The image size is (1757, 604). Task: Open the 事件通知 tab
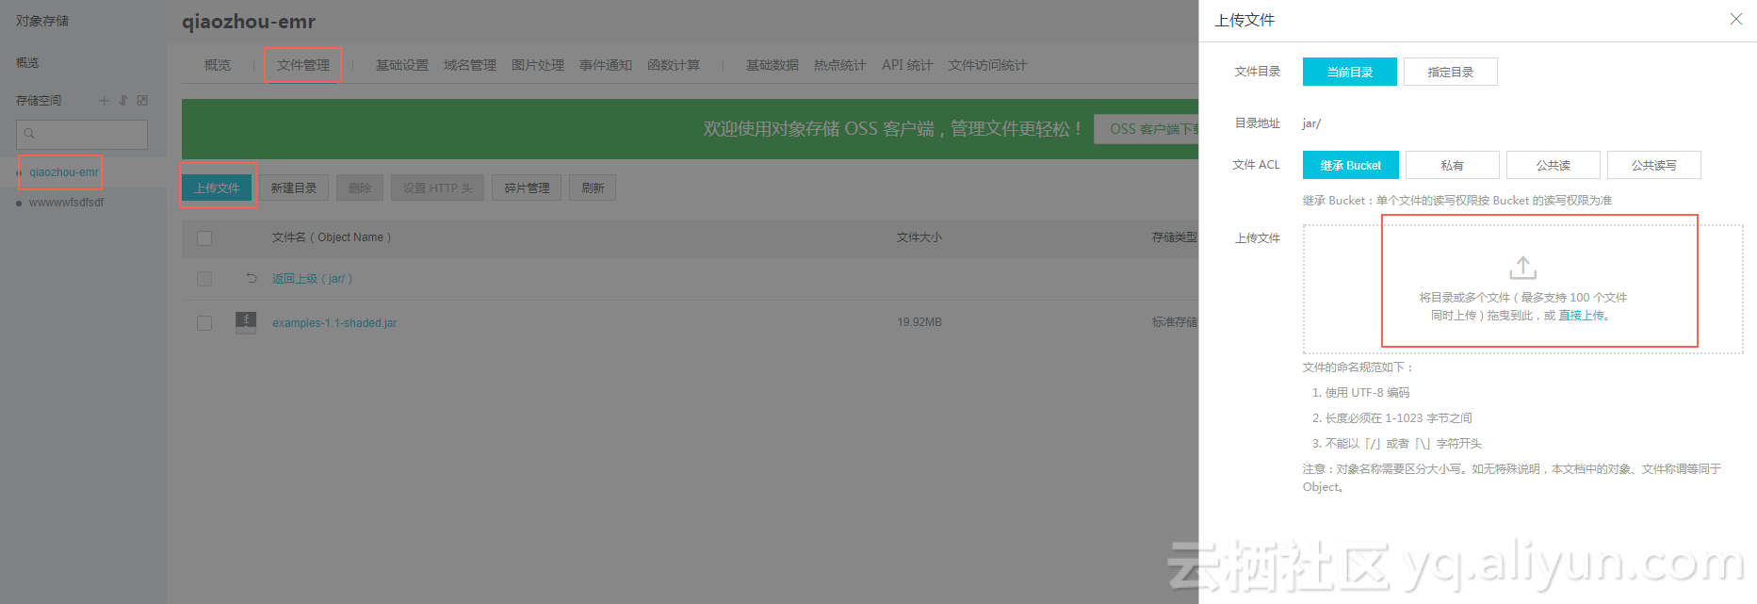pos(606,65)
